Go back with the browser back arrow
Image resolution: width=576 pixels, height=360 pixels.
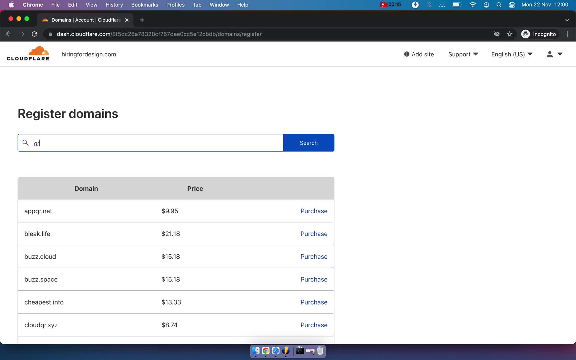[x=9, y=34]
